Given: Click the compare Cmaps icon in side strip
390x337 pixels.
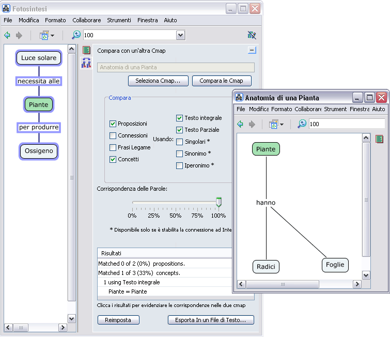Looking at the screenshot, I should tap(86, 64).
